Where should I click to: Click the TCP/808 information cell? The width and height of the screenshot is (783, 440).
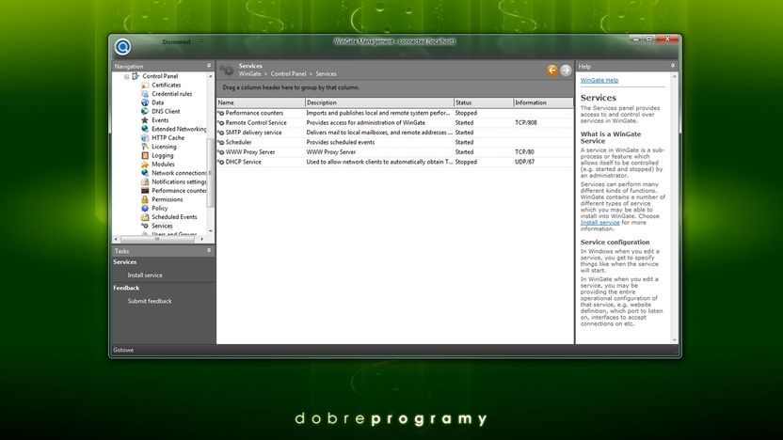(x=526, y=123)
